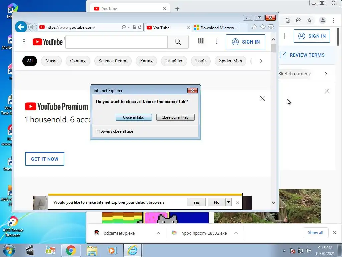Click Internet Explorer icon in the taskbar

(x=133, y=250)
